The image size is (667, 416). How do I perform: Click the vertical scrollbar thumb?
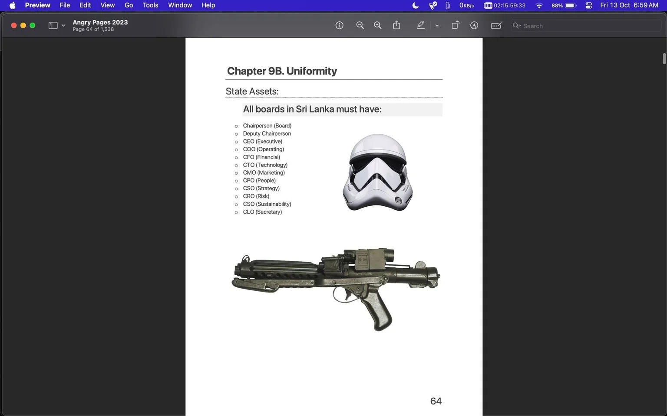pos(664,58)
